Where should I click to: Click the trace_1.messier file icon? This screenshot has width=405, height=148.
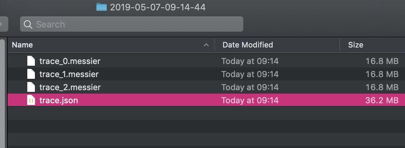click(x=31, y=74)
